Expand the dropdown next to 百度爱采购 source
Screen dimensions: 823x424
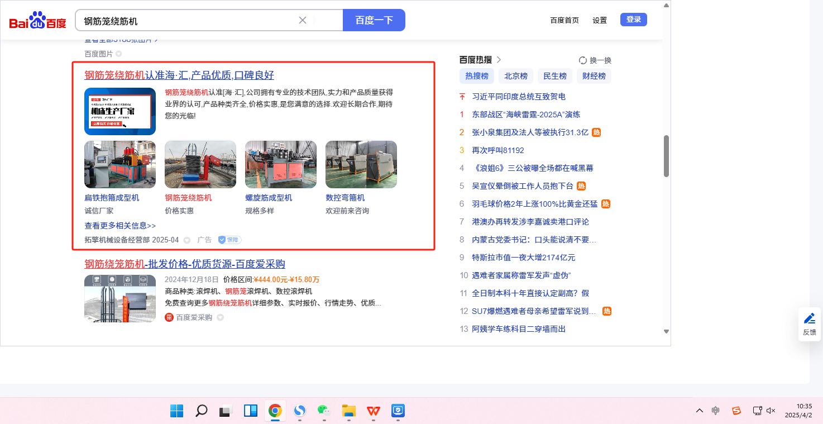point(220,318)
